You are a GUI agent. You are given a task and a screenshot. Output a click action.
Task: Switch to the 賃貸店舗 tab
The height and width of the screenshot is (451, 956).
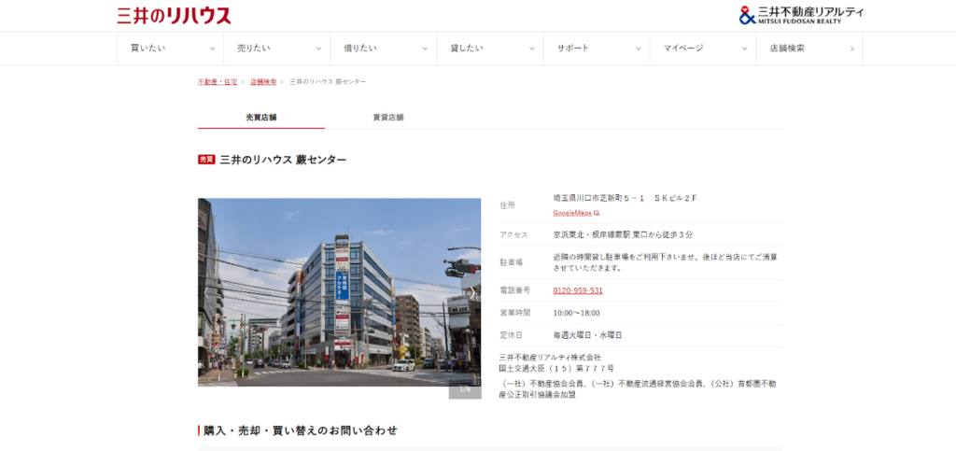388,117
